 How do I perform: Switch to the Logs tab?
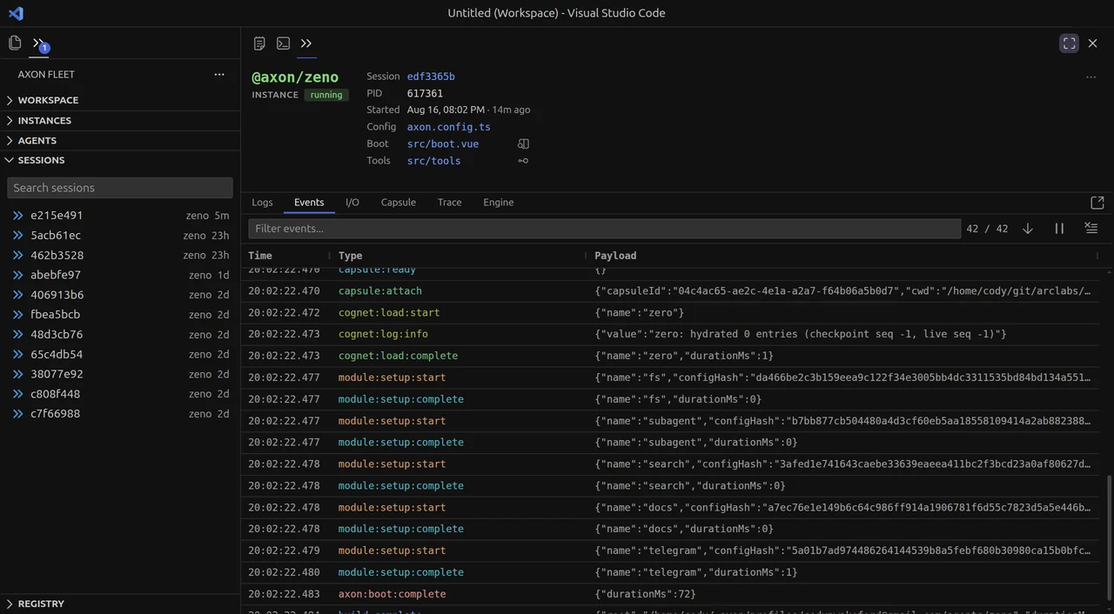tap(262, 203)
